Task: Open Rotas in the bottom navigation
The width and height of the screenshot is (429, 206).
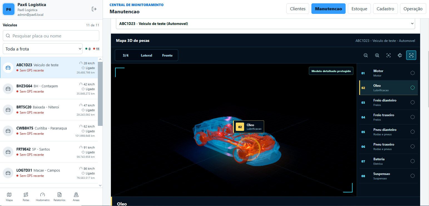Action: click(x=26, y=197)
